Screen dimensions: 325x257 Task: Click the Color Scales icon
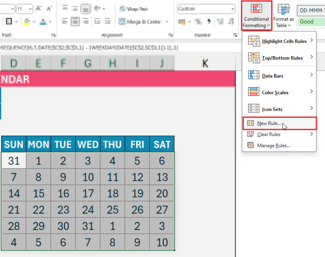click(x=254, y=92)
